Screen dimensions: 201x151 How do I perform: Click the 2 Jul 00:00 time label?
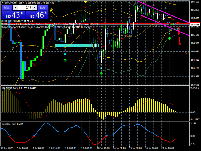pos(22,148)
